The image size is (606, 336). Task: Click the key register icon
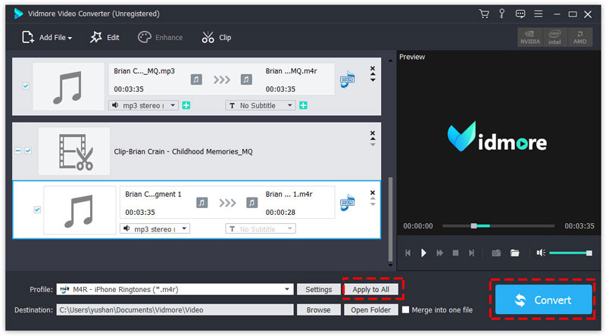tap(501, 14)
